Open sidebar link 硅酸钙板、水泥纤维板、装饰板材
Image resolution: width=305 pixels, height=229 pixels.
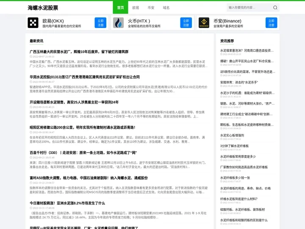(x=243, y=209)
